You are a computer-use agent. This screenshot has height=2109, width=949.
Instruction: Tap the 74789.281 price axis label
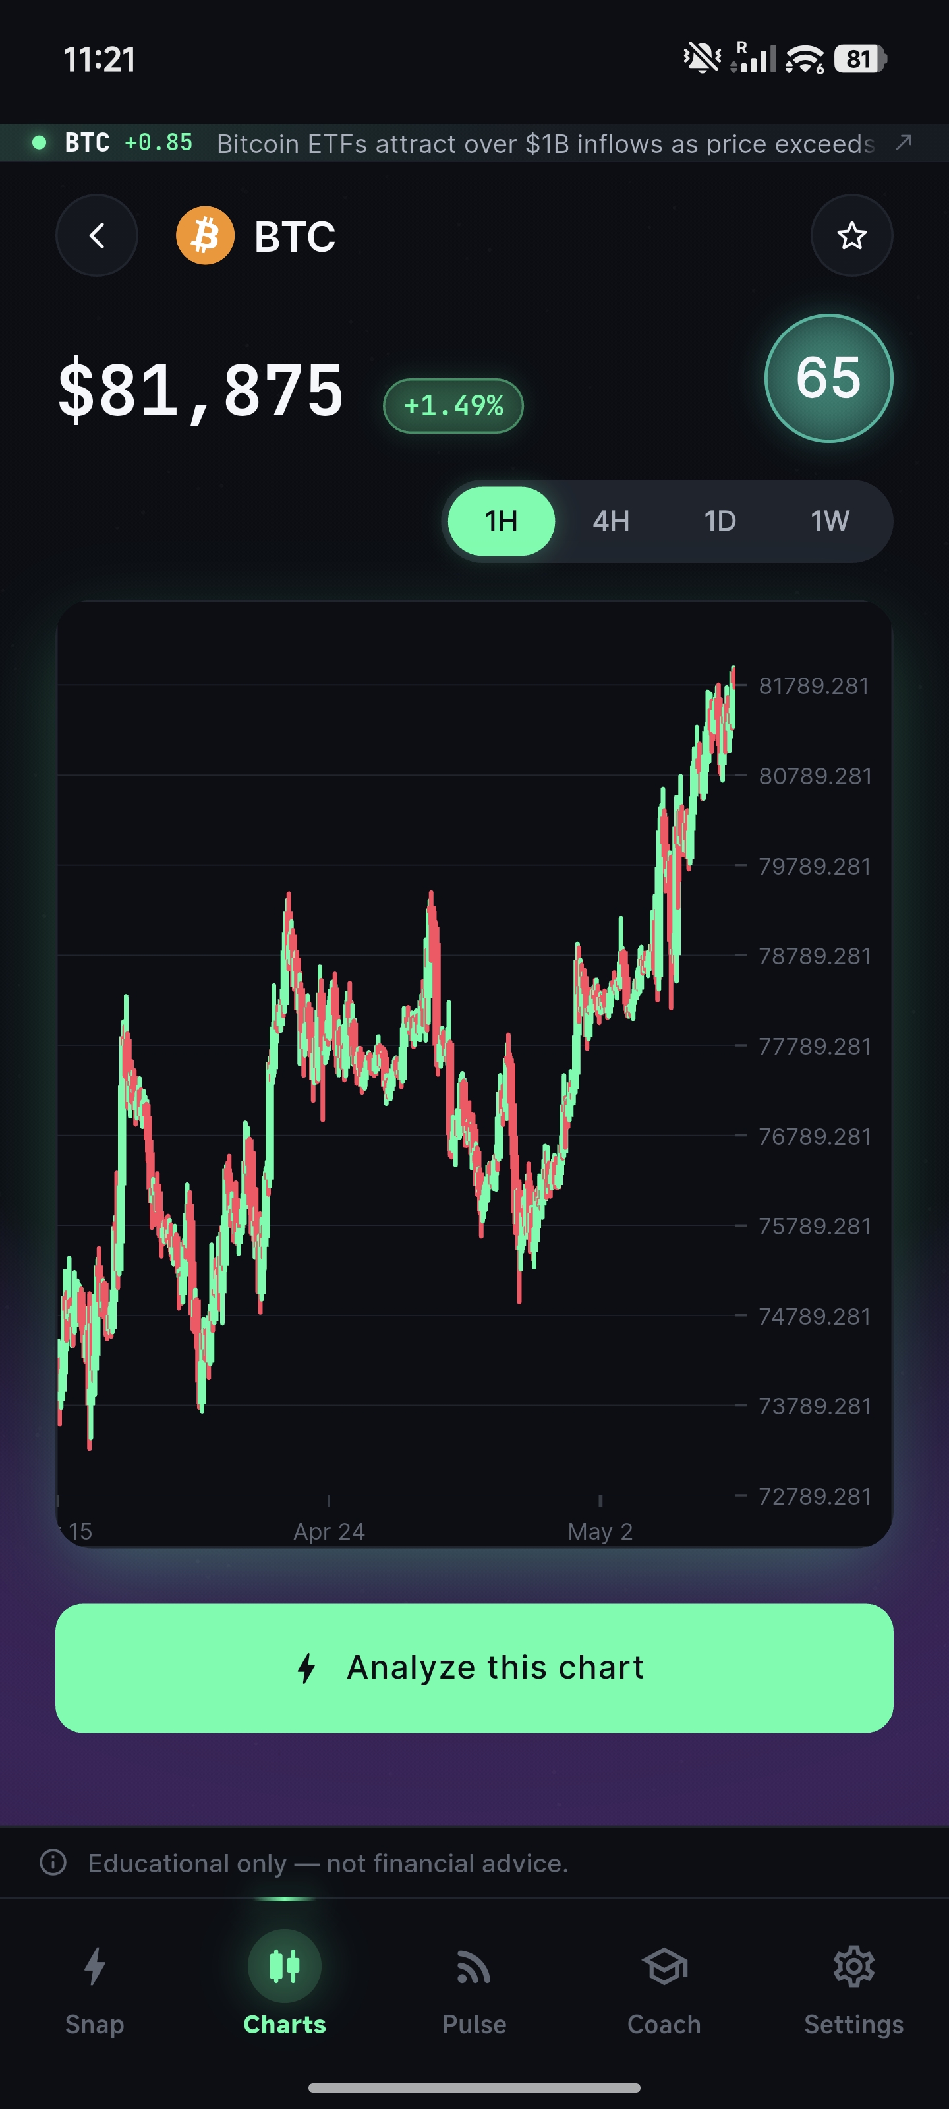(814, 1317)
